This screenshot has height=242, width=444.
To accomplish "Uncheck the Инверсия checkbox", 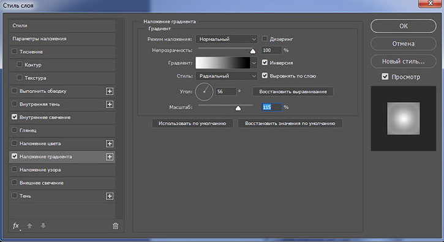I will 265,62.
